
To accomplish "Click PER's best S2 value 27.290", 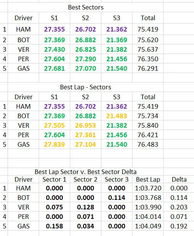I will point(85,59).
